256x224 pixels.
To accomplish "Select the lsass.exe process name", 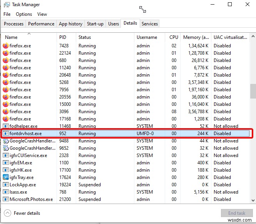I will click(x=18, y=192).
